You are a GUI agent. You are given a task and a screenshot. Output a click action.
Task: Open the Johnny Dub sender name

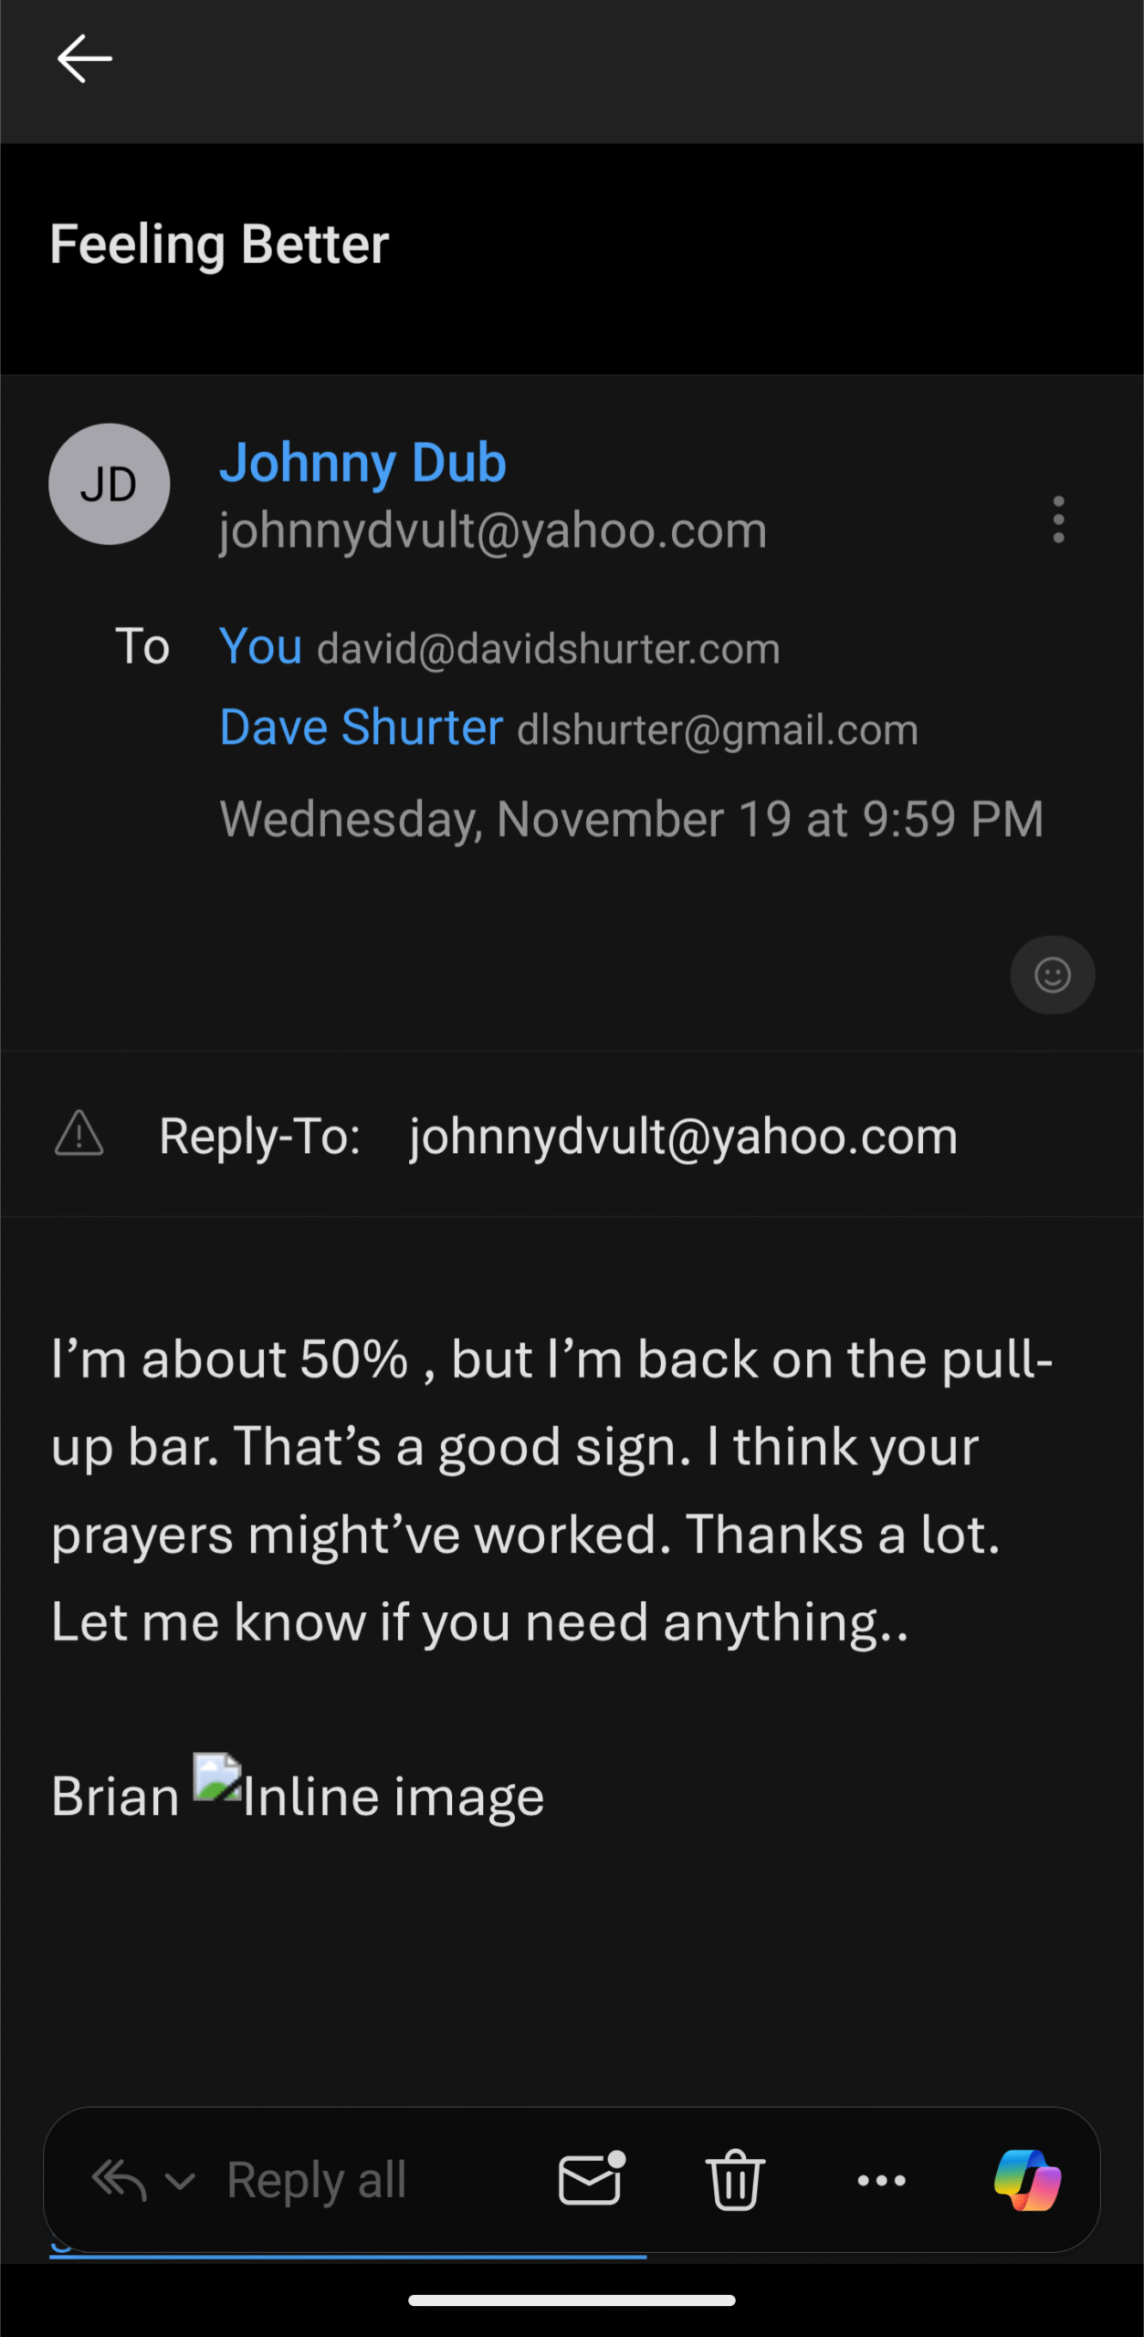[362, 462]
